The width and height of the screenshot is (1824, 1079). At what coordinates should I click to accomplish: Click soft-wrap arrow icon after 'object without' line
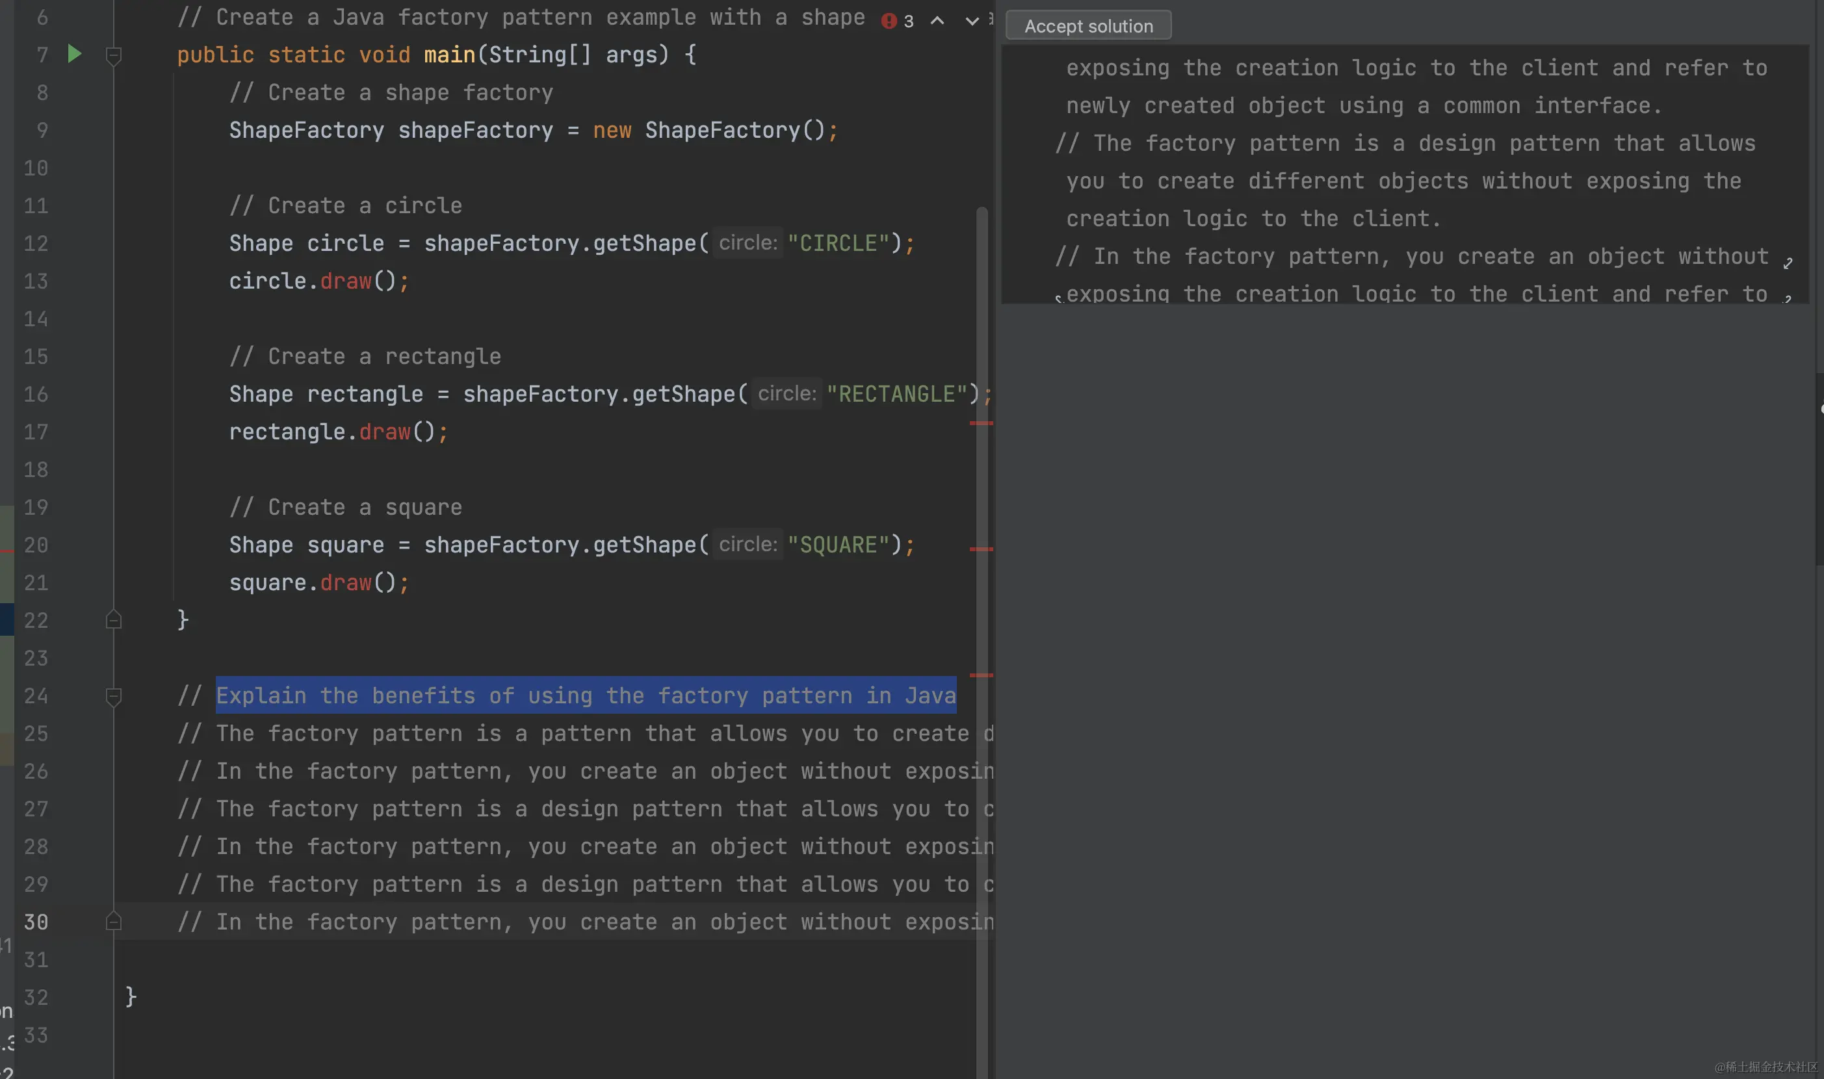[1788, 263]
